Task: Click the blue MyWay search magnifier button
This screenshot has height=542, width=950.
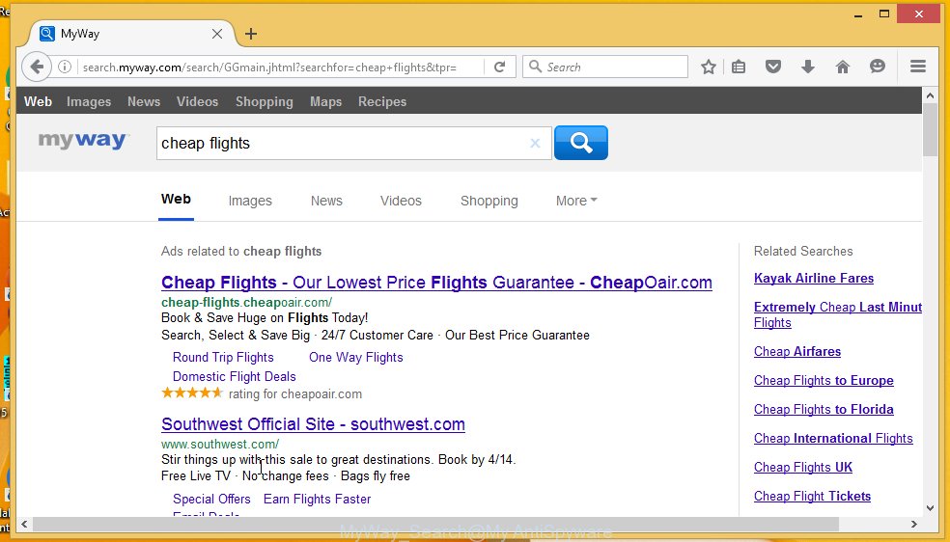Action: tap(580, 143)
